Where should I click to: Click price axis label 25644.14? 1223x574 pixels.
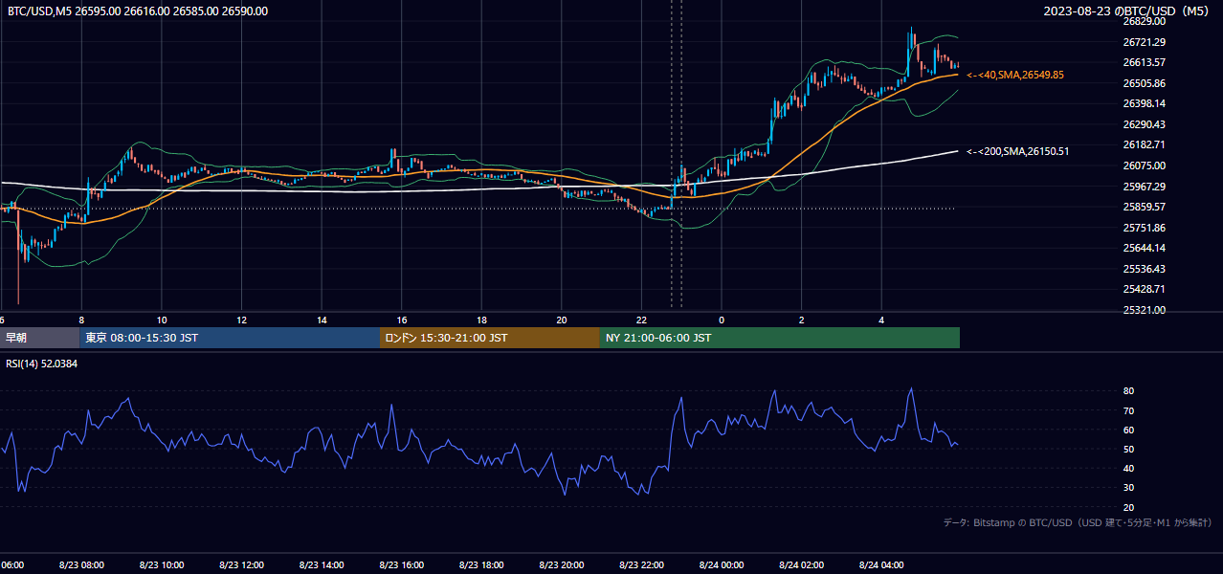click(x=1144, y=248)
